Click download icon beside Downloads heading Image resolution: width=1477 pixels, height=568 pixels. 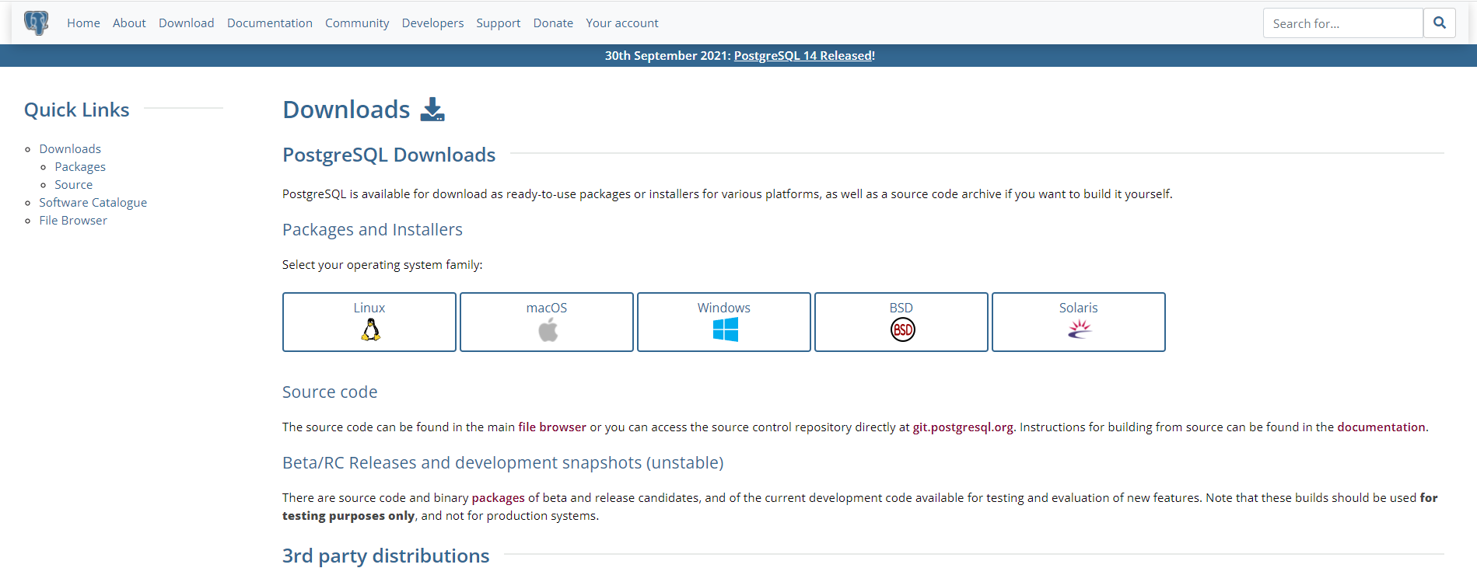432,110
